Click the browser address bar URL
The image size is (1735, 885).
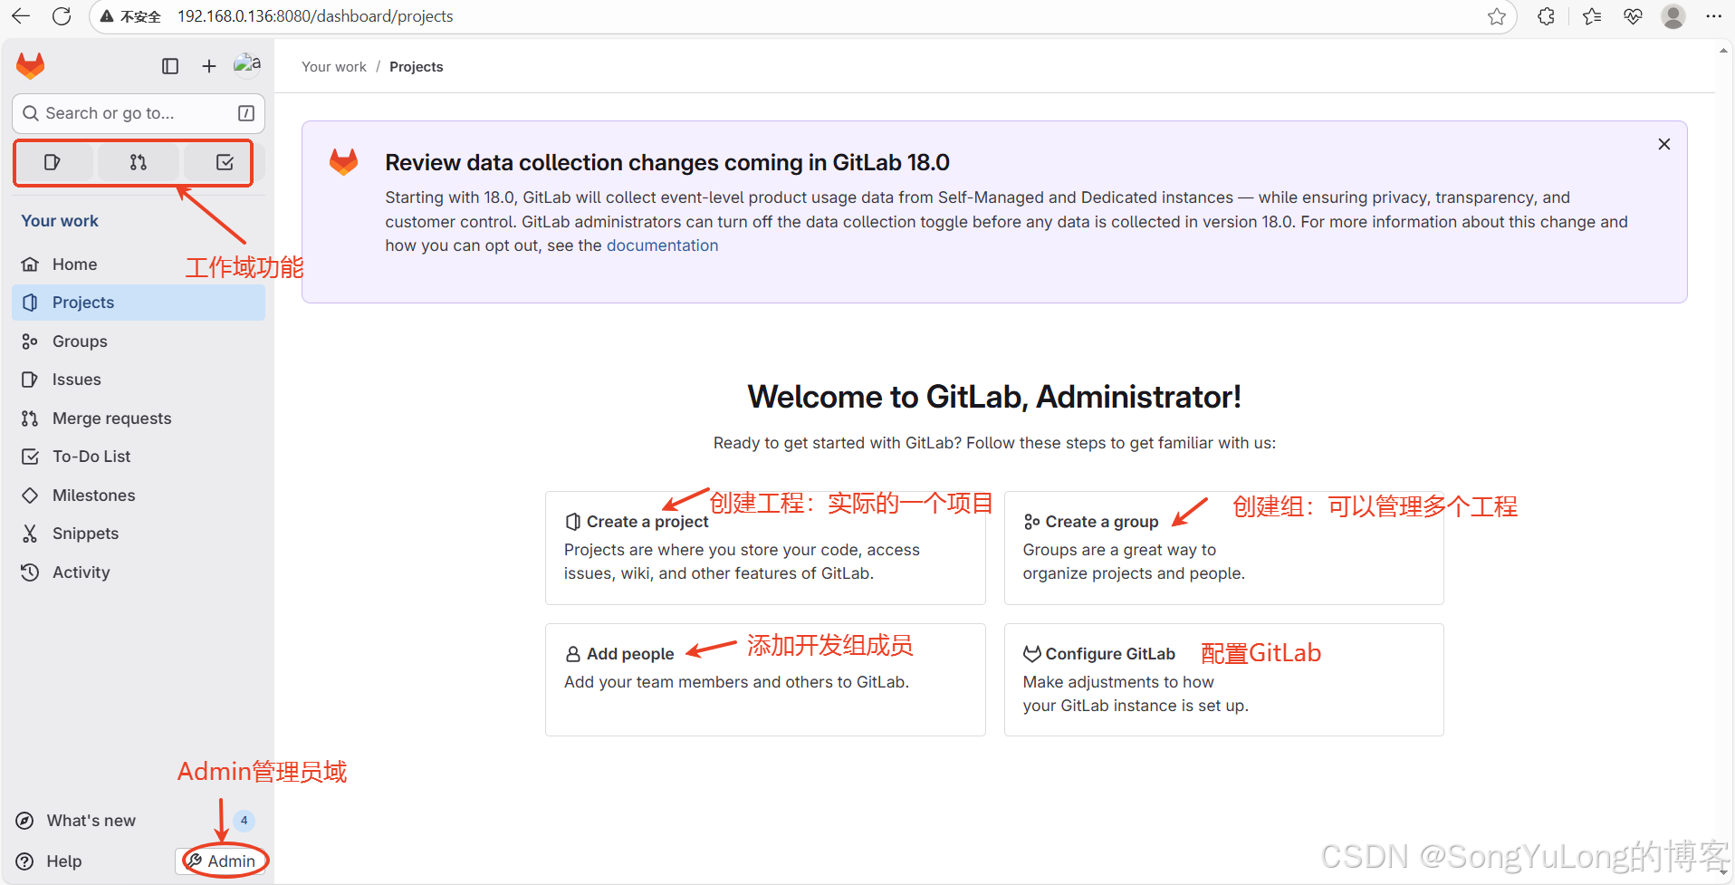tap(315, 16)
